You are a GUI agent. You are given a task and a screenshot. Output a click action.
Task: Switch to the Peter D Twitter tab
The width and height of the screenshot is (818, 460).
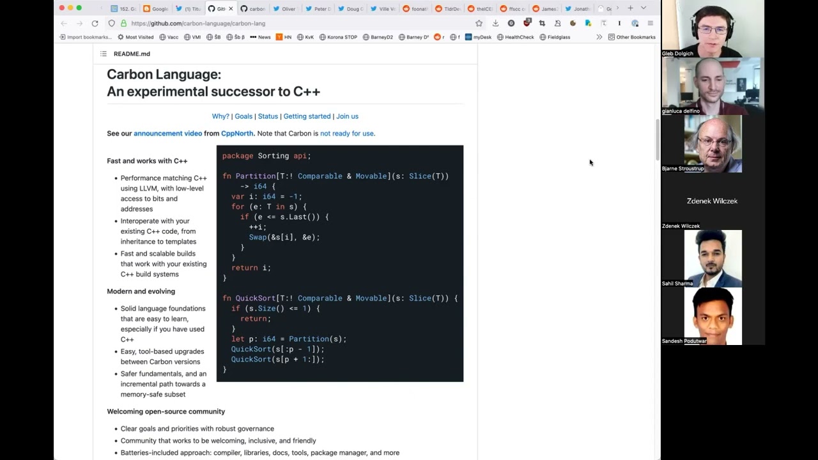point(318,8)
